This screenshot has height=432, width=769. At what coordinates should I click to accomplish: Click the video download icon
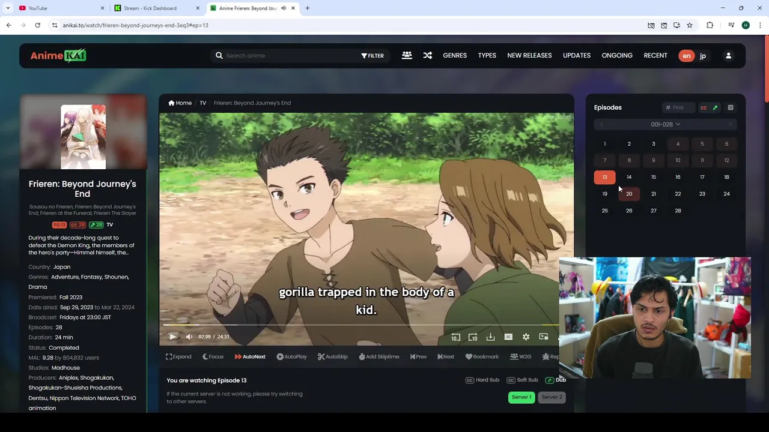click(490, 337)
